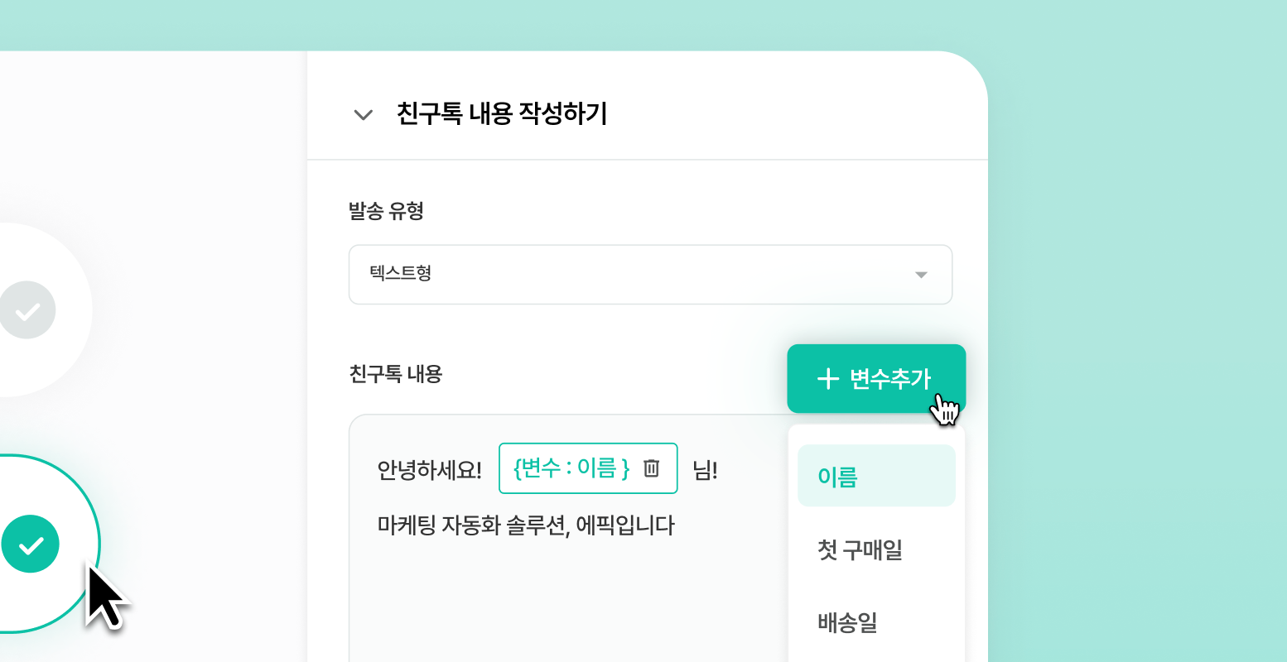Screen dimensions: 1287x662
Task: Click the 친구톡 내용 작성하기 heading
Action: tap(502, 113)
